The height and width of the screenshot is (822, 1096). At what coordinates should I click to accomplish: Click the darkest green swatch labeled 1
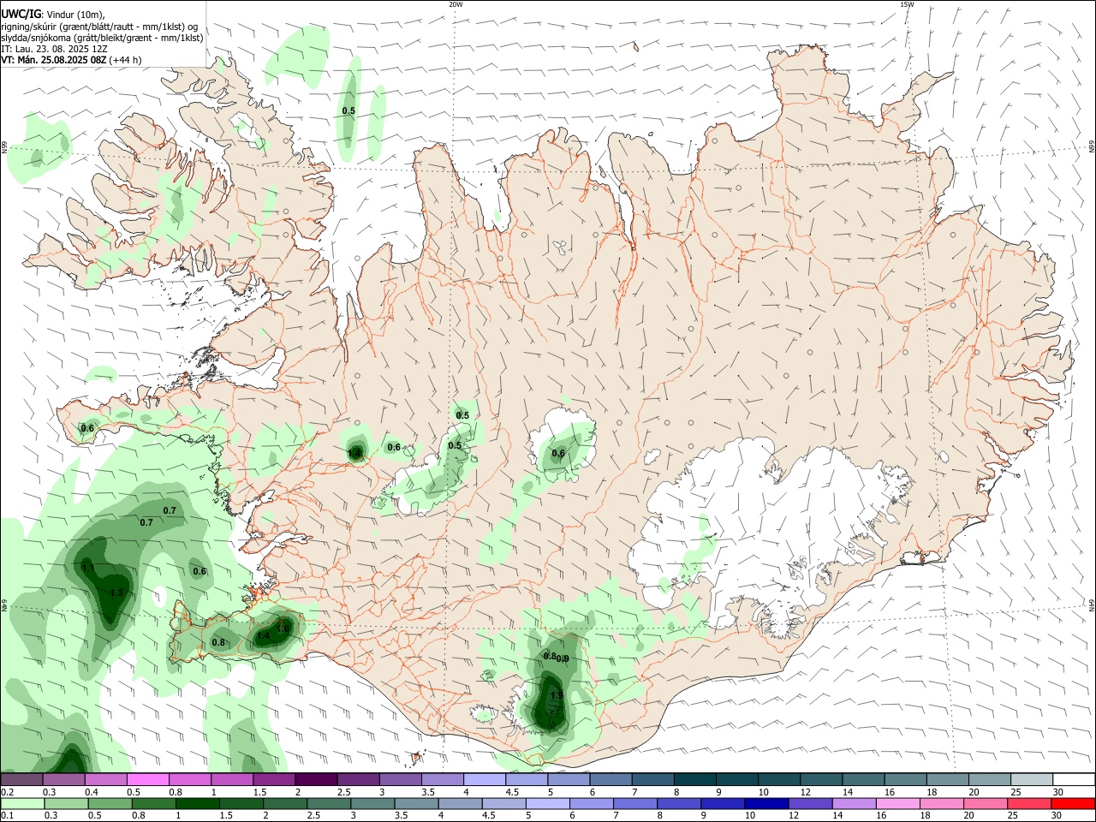199,803
